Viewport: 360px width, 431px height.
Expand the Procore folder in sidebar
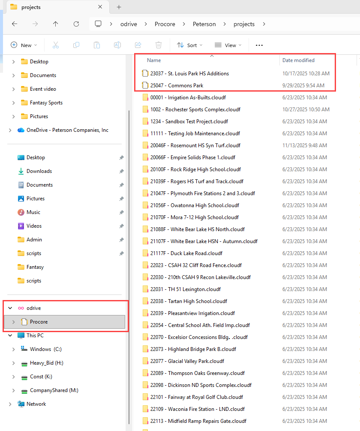coord(13,322)
